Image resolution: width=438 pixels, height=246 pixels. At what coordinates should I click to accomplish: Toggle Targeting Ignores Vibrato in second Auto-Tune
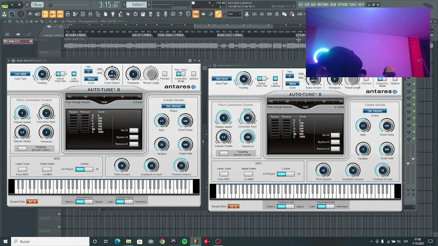point(224,153)
